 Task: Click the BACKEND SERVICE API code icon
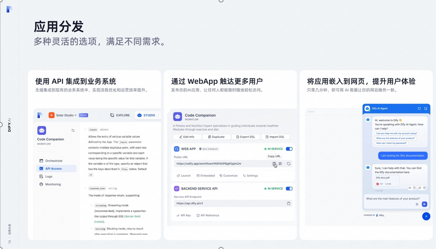point(177,189)
